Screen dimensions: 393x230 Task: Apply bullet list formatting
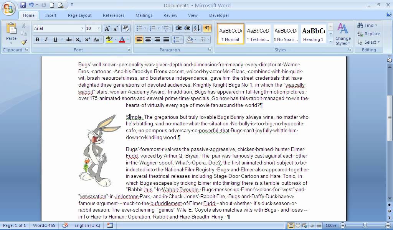(x=139, y=28)
